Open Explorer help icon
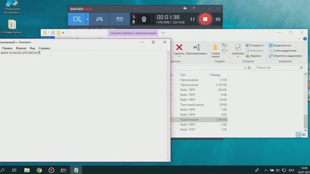 (x=305, y=39)
